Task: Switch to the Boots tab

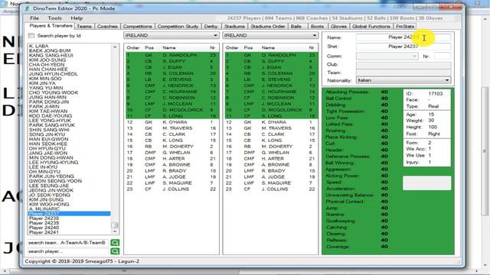Action: tap(318, 27)
